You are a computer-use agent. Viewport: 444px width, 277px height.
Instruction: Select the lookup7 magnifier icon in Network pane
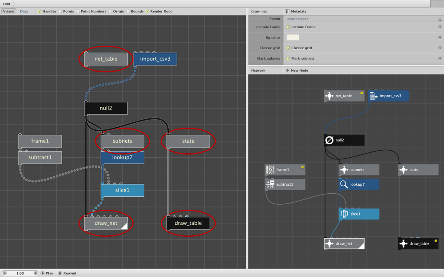pos(344,184)
